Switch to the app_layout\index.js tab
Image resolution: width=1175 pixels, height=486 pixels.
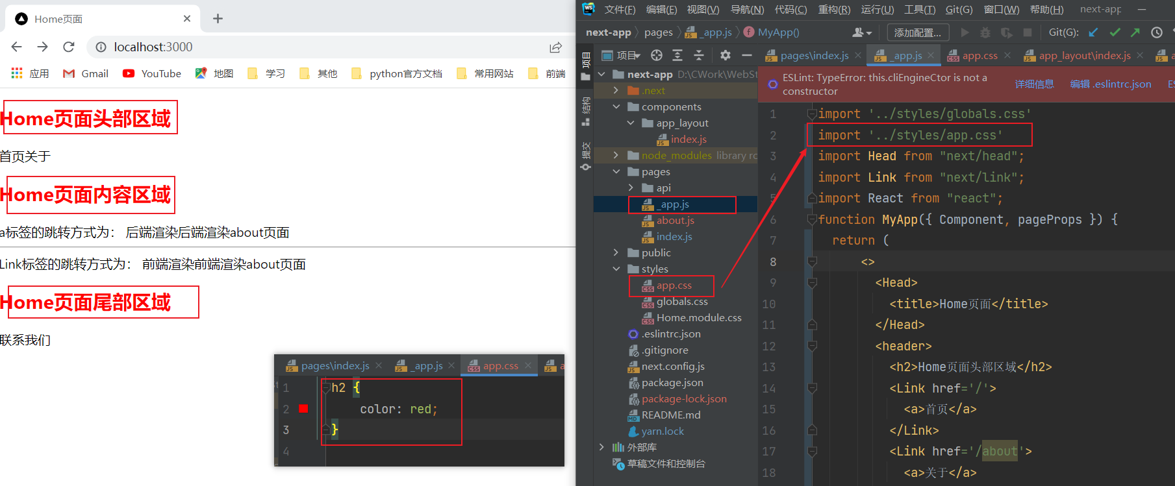[1084, 56]
